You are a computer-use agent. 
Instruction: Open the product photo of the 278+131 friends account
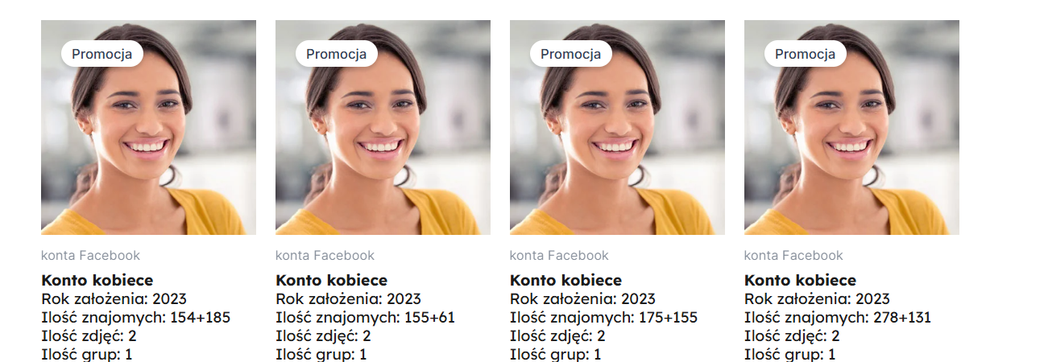pos(851,127)
